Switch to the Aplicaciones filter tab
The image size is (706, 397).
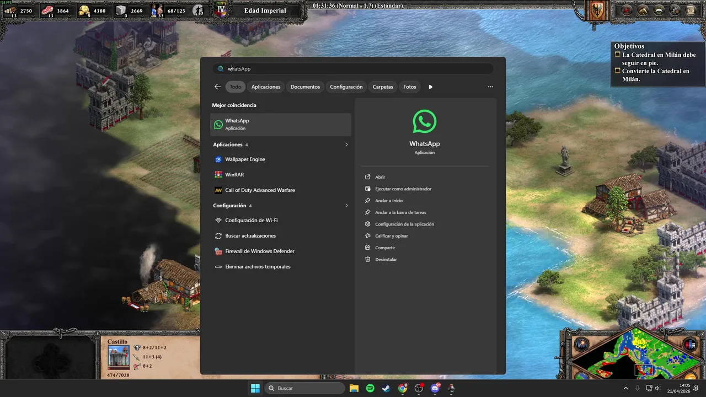[266, 87]
